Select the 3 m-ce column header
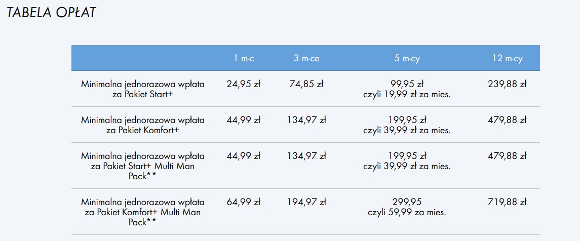 (x=306, y=59)
